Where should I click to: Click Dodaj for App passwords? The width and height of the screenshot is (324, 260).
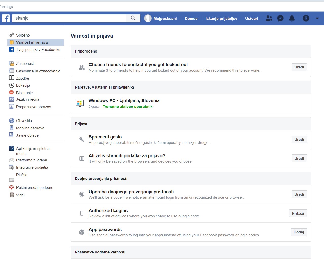tap(299, 232)
